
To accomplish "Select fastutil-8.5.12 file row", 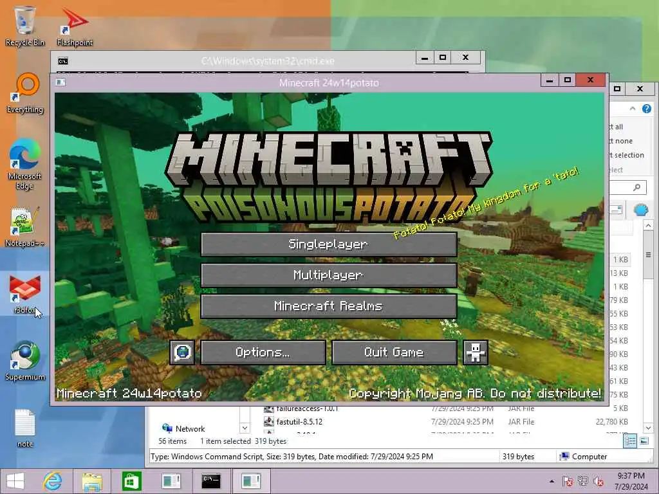I will click(445, 422).
